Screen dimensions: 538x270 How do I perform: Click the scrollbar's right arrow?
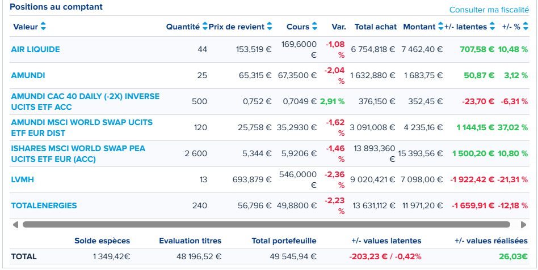click(523, 225)
